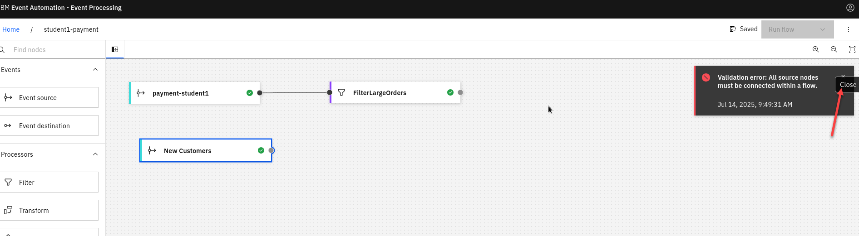859x236 pixels.
Task: Click the Find nodes search field
Action: coord(54,50)
